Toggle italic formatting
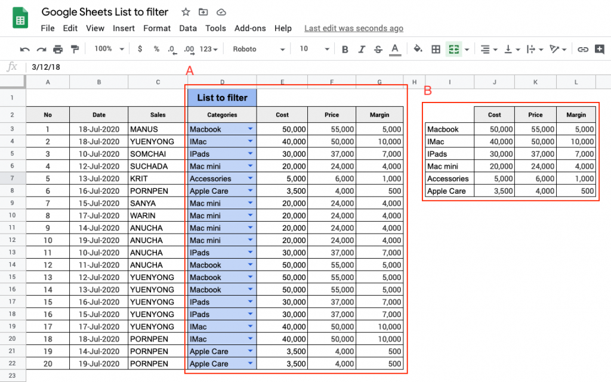 pyautogui.click(x=362, y=49)
